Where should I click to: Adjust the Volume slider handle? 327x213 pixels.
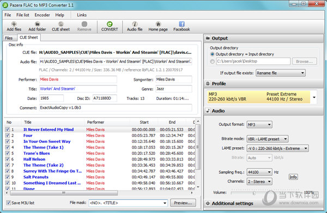pyautogui.click(x=254, y=193)
